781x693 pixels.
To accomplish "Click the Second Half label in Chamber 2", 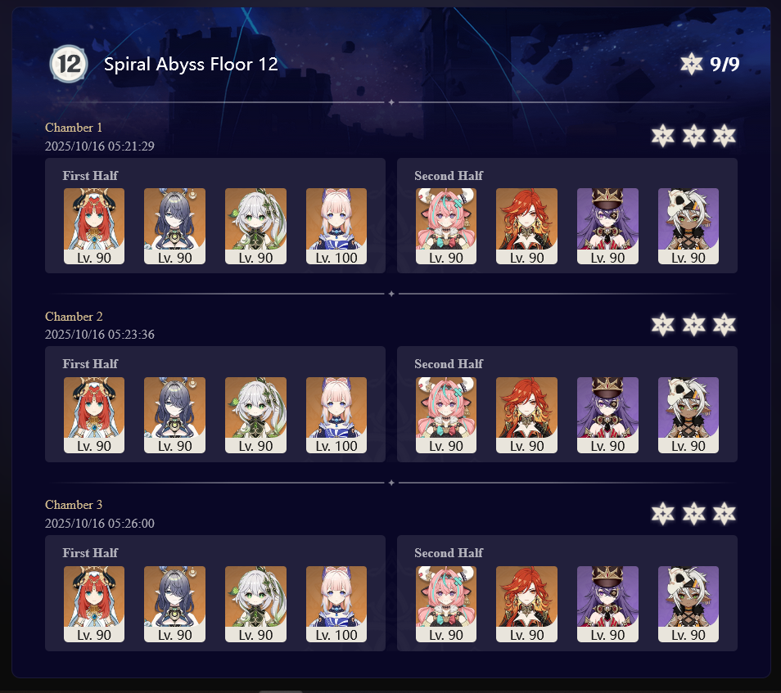I will click(x=449, y=364).
